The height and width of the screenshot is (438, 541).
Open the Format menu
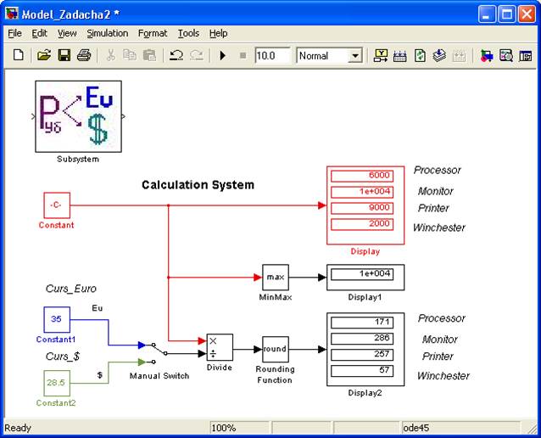(153, 33)
